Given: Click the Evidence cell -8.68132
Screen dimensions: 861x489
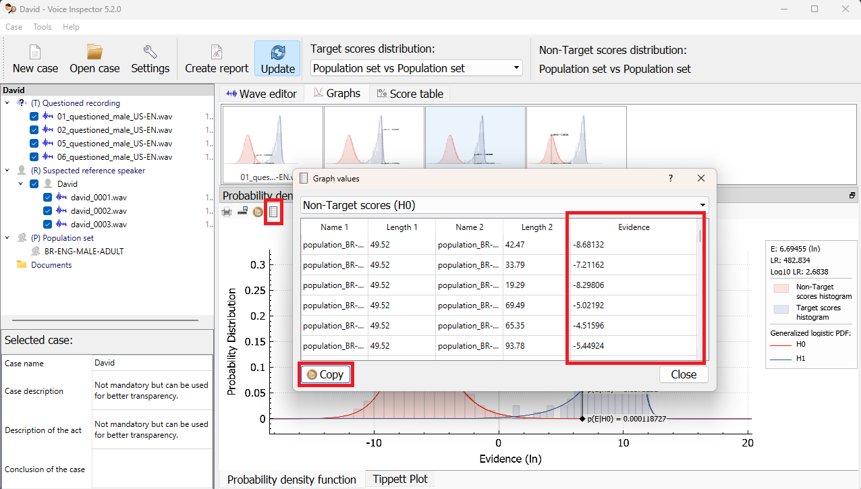Looking at the screenshot, I should (x=634, y=245).
